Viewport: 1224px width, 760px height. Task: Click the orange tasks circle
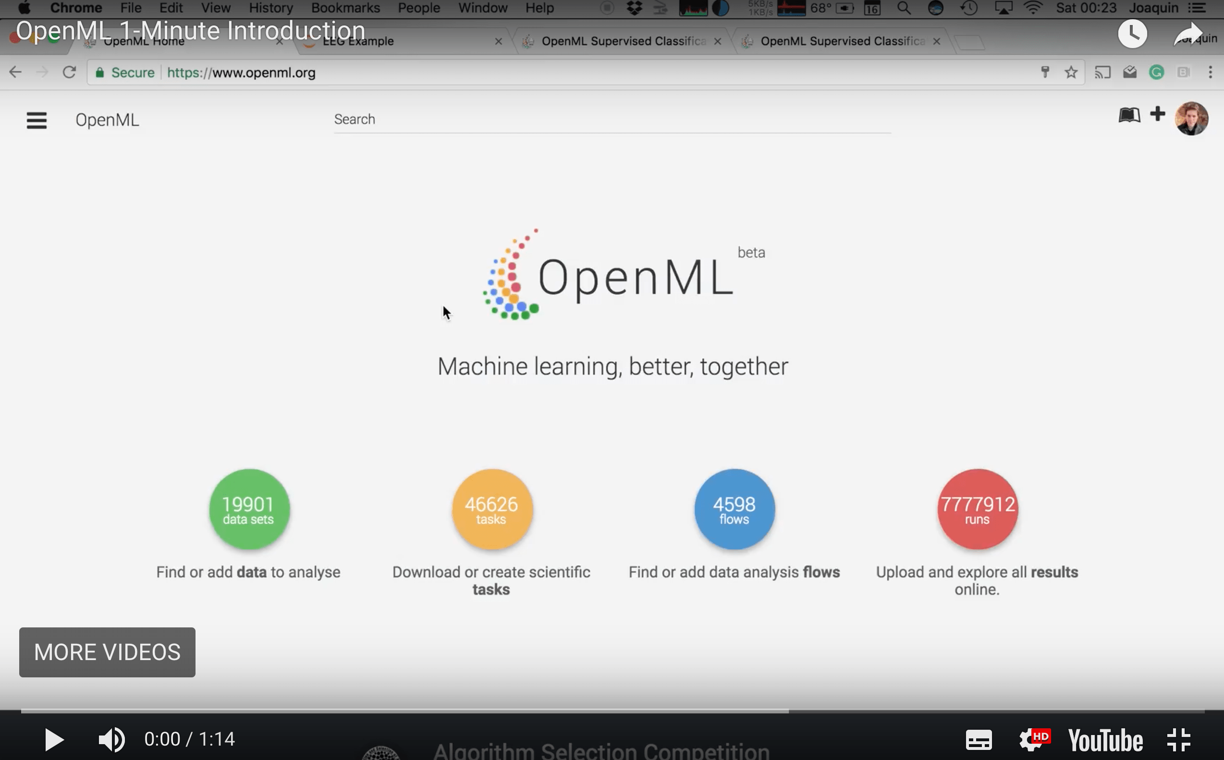click(492, 509)
